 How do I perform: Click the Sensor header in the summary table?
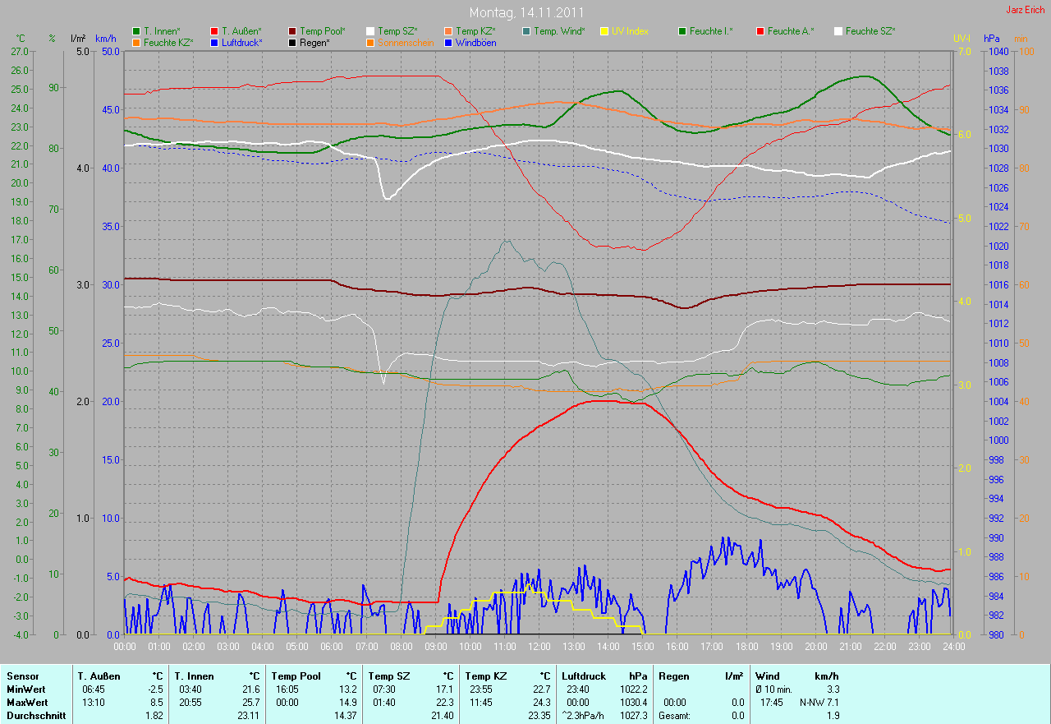22,676
